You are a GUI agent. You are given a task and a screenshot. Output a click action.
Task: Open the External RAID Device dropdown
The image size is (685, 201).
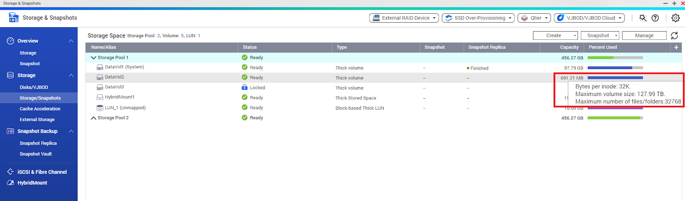(405, 18)
